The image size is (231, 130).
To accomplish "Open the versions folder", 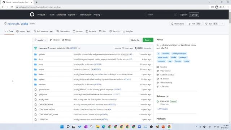I will pos(42,84).
